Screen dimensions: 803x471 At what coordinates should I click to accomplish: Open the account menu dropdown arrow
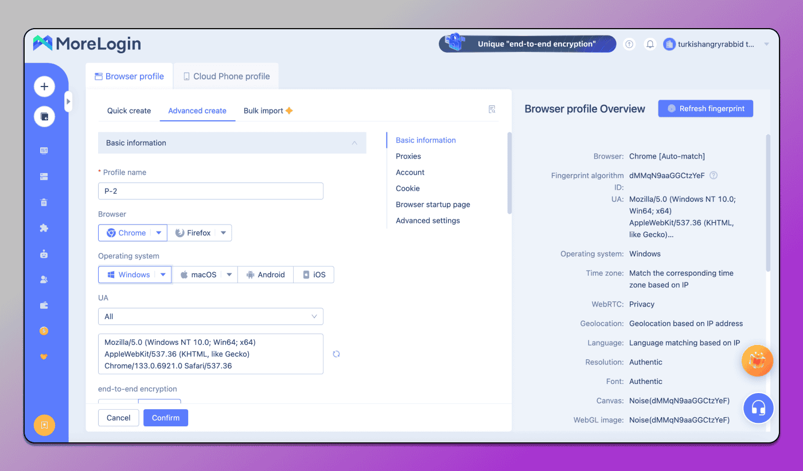click(767, 45)
